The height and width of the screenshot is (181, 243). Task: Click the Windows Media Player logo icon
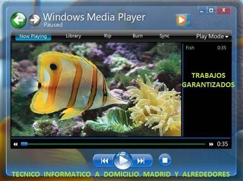(182, 20)
